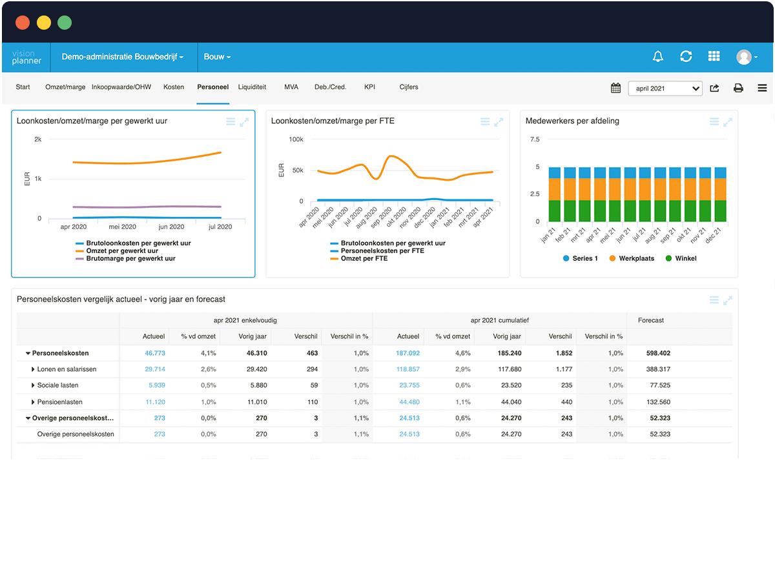Open the 29.714 Lonen en salarissen link
The image size is (775, 581).
(155, 369)
